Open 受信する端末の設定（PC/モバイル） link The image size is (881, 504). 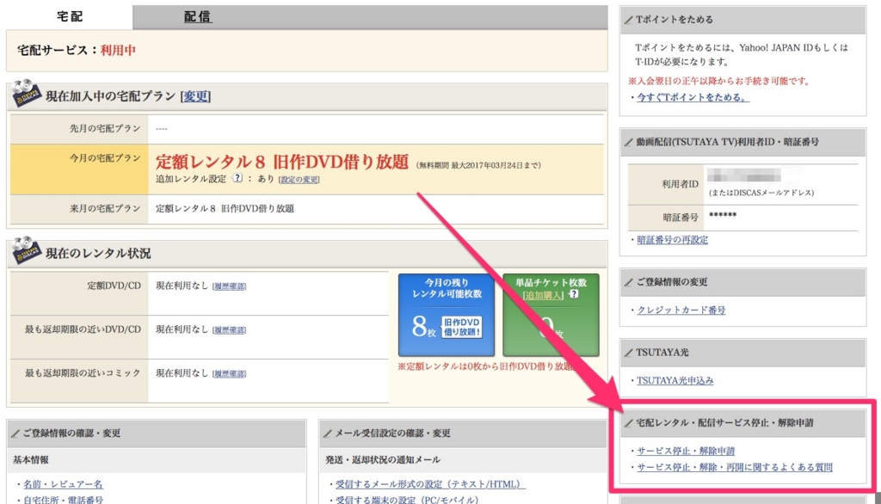click(407, 500)
